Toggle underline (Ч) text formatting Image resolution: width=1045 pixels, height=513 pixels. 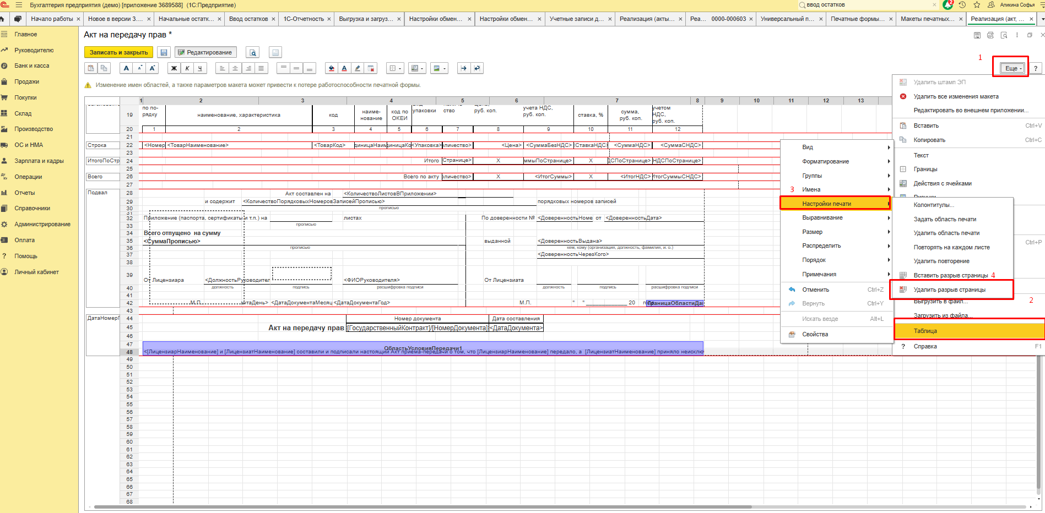(x=200, y=68)
